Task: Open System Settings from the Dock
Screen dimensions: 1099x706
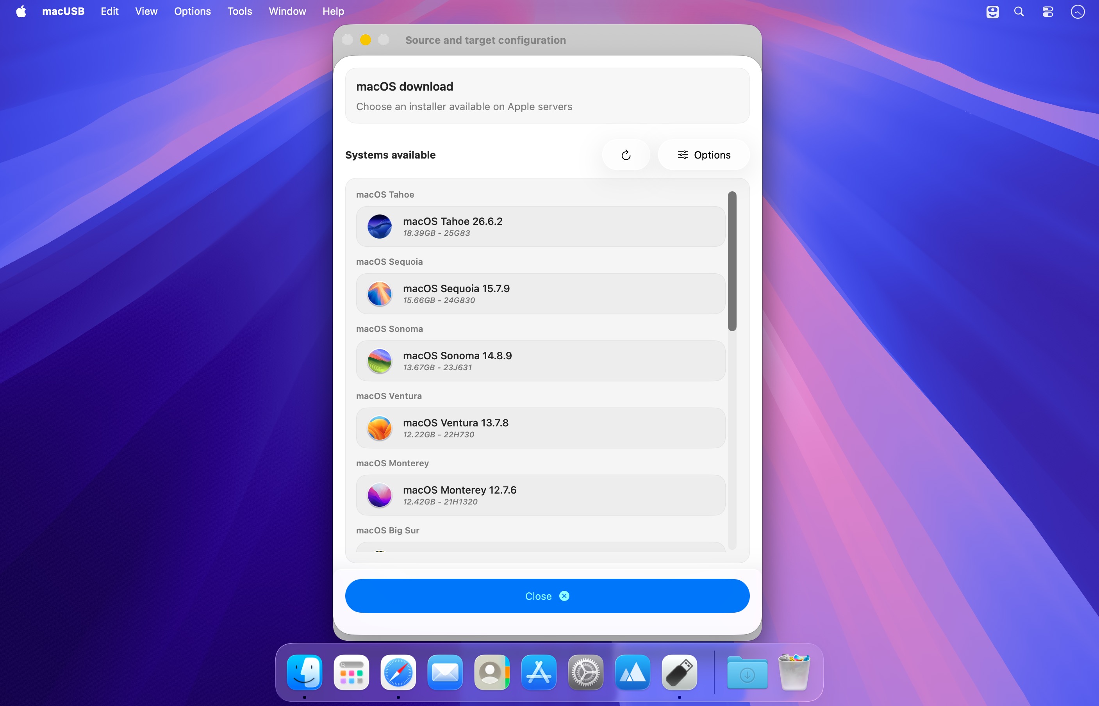Action: click(x=585, y=672)
